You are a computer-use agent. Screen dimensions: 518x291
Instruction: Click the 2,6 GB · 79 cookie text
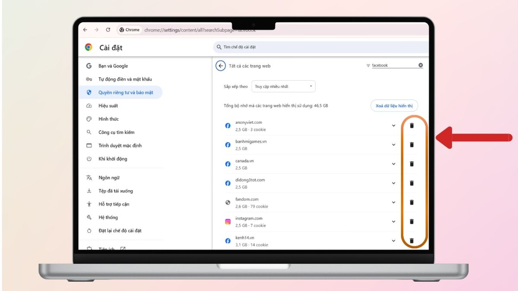252,207
